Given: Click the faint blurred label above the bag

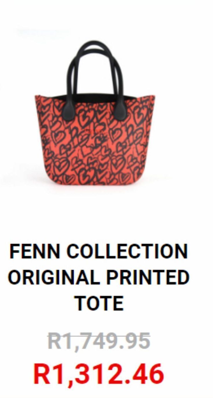Looking at the screenshot, I should 44,31.
